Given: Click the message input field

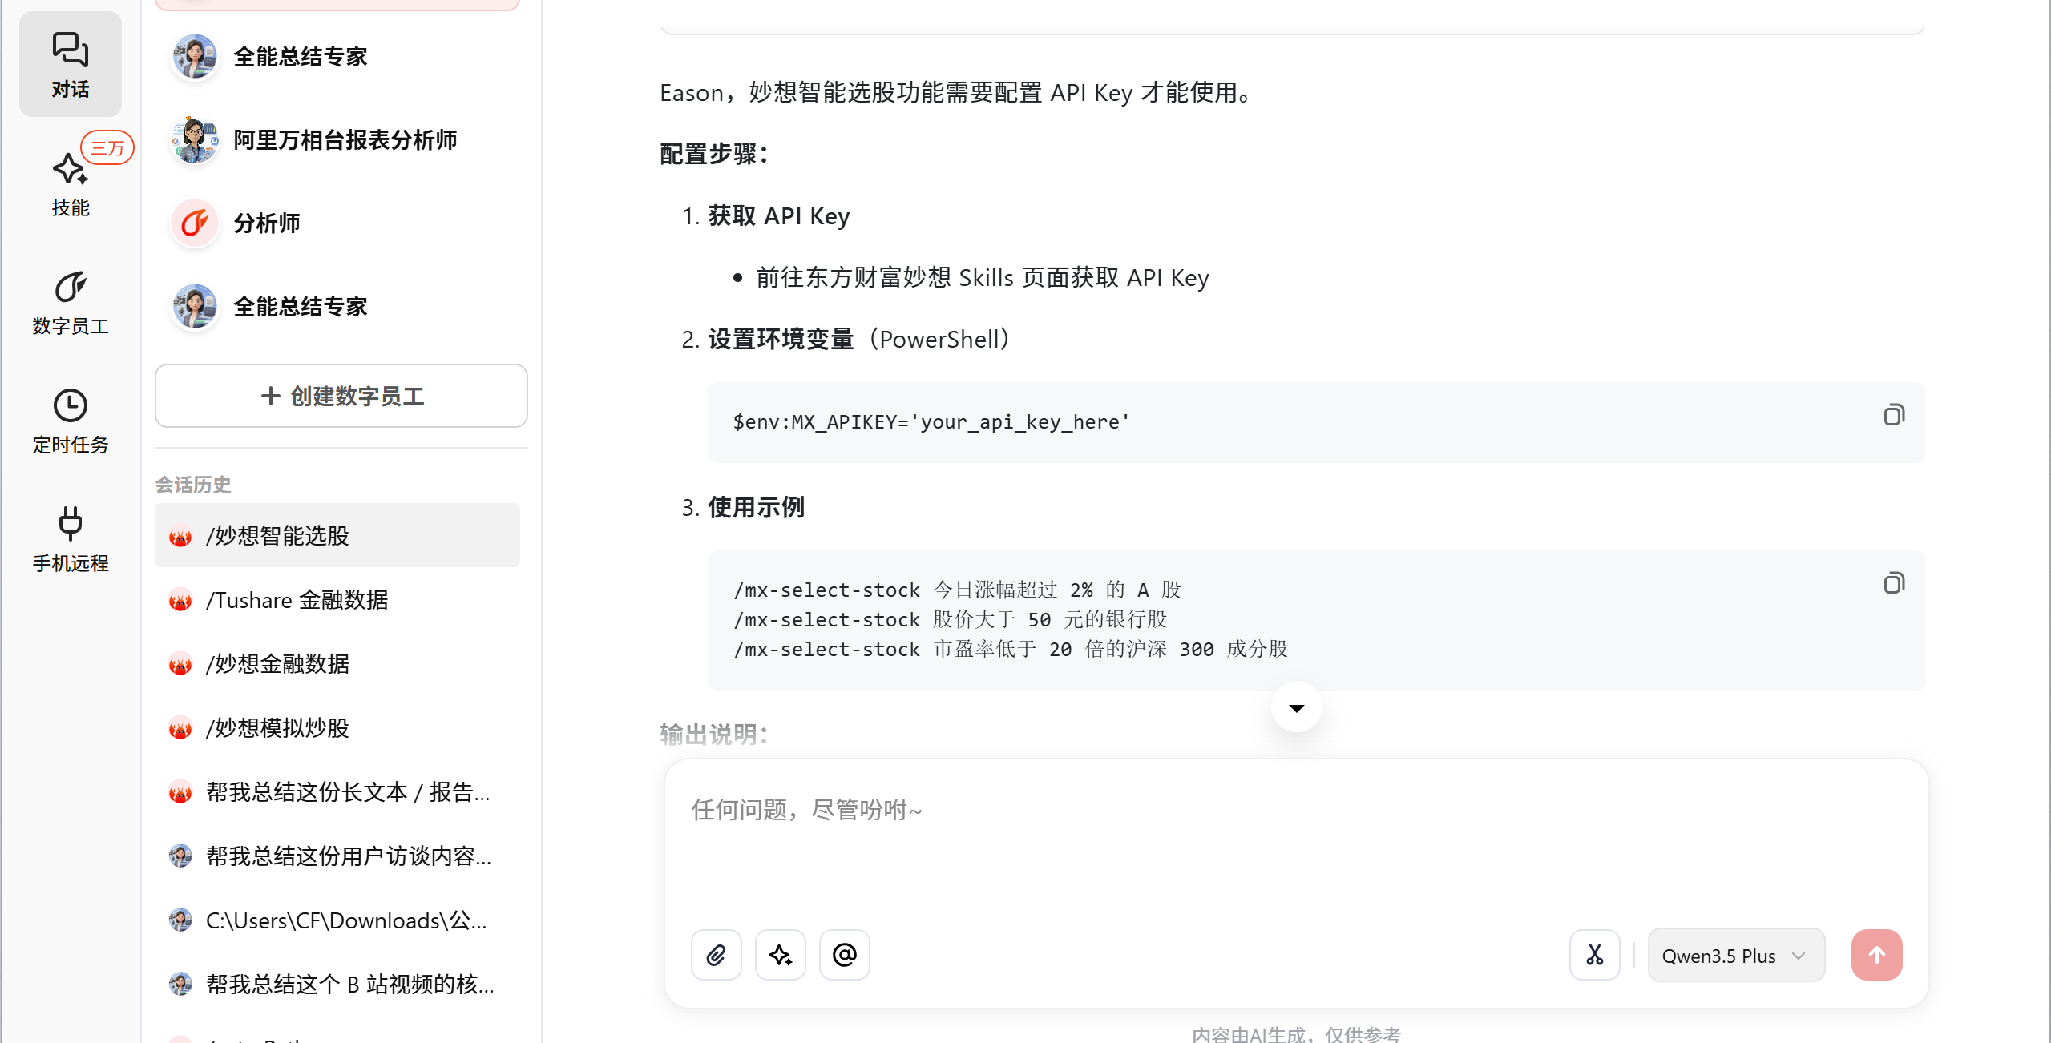Looking at the screenshot, I should tap(1296, 841).
